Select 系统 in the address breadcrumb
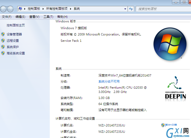Screen dimensions: 191x138 tap(77, 9)
